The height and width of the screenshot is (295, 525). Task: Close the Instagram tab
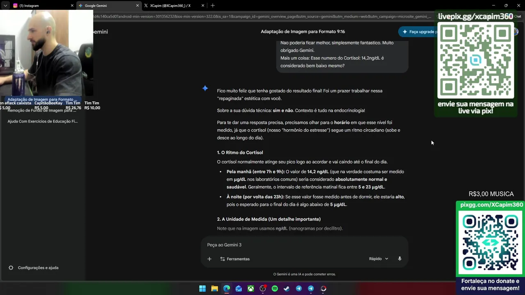tap(72, 6)
